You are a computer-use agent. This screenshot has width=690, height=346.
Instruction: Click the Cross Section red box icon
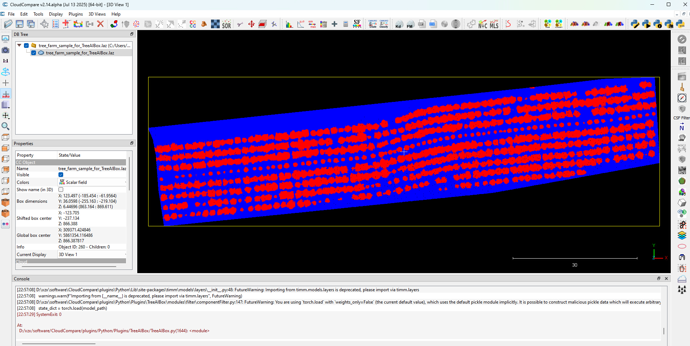point(263,24)
